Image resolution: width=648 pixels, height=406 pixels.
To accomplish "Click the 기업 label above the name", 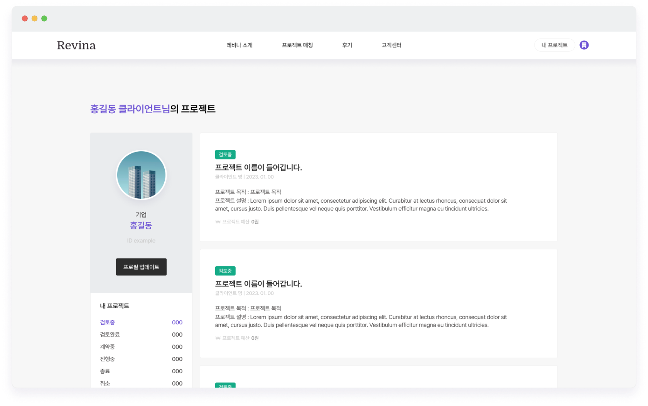I will (141, 215).
